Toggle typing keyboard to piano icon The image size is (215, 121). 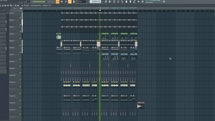[57, 2]
